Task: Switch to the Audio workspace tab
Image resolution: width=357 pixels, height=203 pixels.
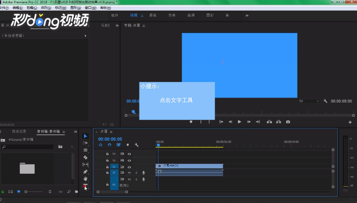Action: pyautogui.click(x=191, y=15)
